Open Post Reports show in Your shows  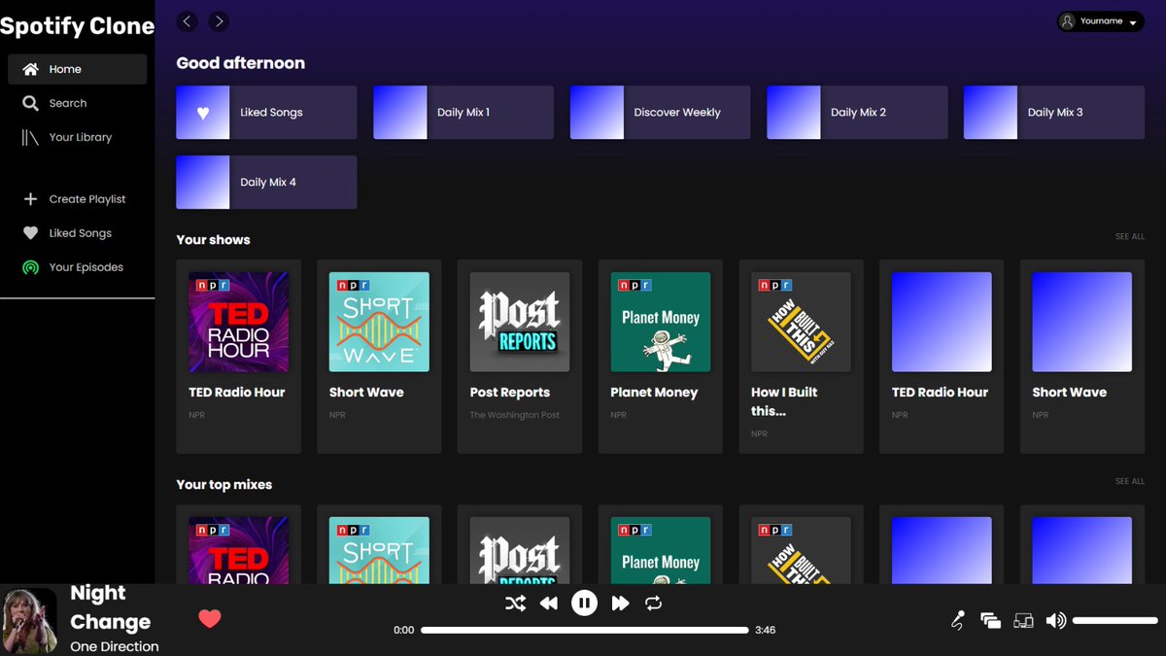(520, 357)
